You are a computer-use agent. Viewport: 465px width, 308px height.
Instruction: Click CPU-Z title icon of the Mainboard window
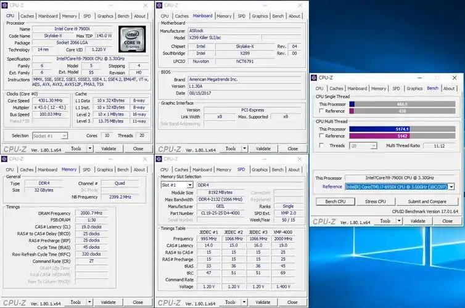(159, 6)
